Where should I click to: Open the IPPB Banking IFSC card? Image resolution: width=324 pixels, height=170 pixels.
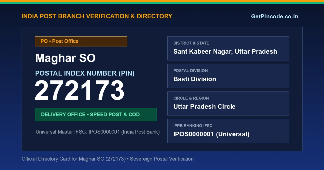(x=228, y=131)
